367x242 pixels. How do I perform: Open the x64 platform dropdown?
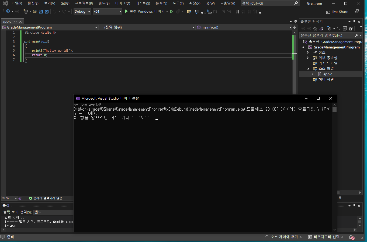[x=108, y=12]
